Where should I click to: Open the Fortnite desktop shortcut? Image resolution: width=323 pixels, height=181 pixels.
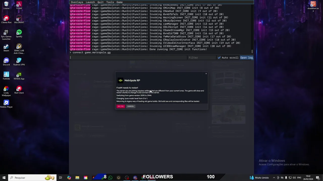tap(6, 76)
